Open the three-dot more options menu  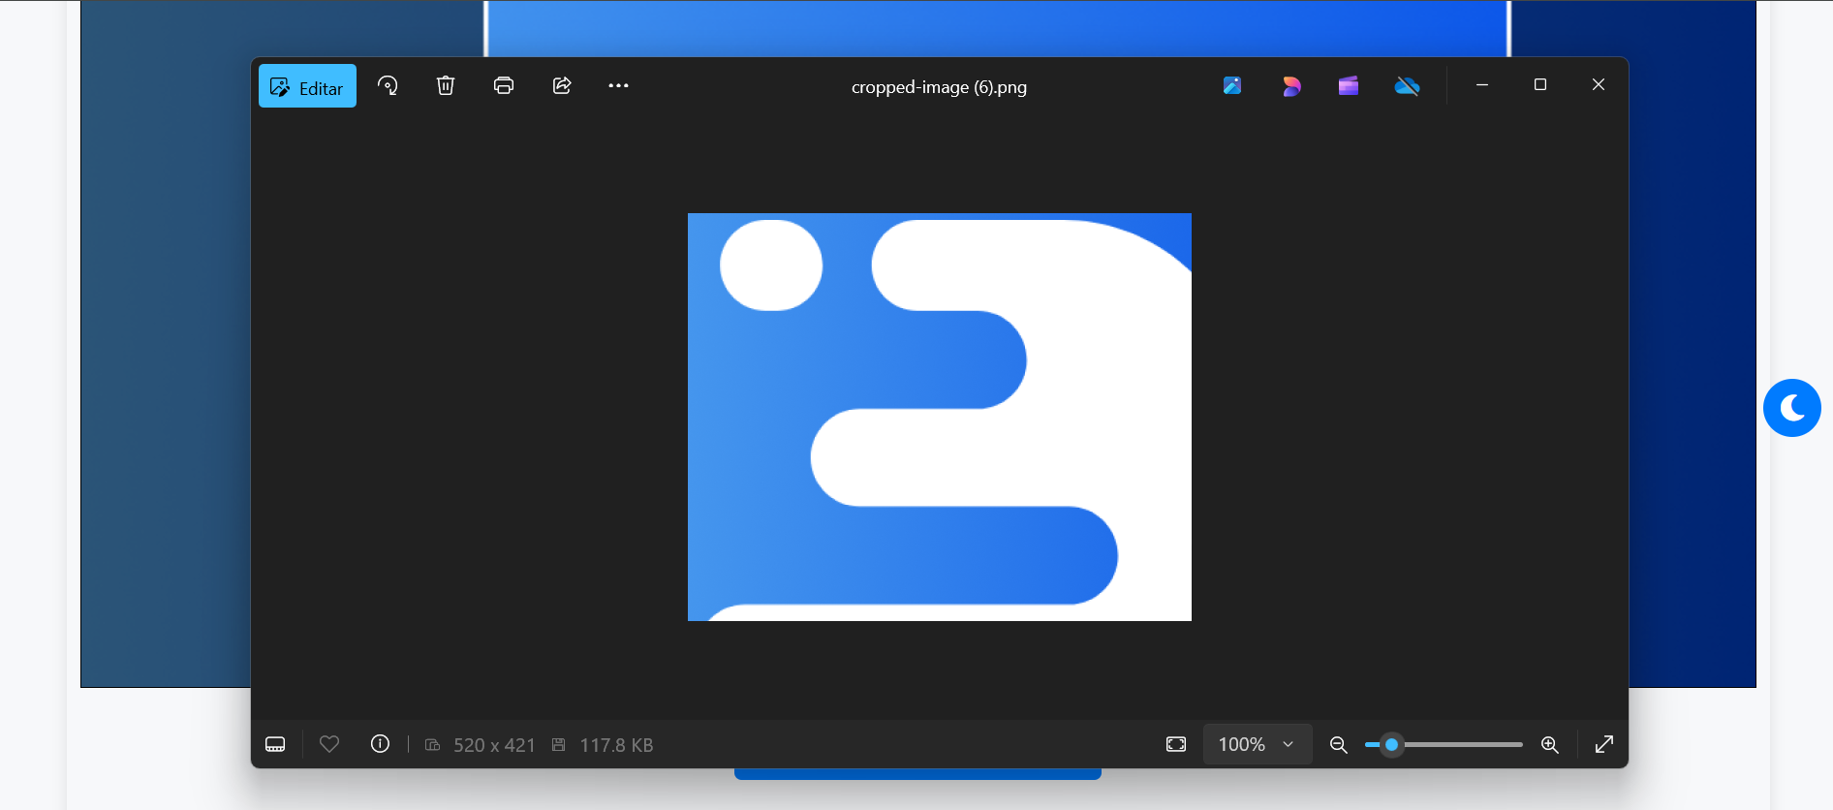tap(618, 85)
